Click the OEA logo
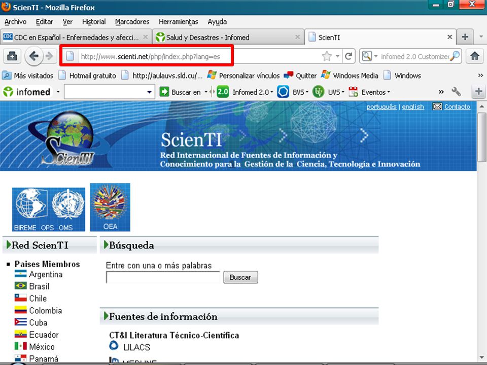The height and width of the screenshot is (365, 487). tap(110, 207)
